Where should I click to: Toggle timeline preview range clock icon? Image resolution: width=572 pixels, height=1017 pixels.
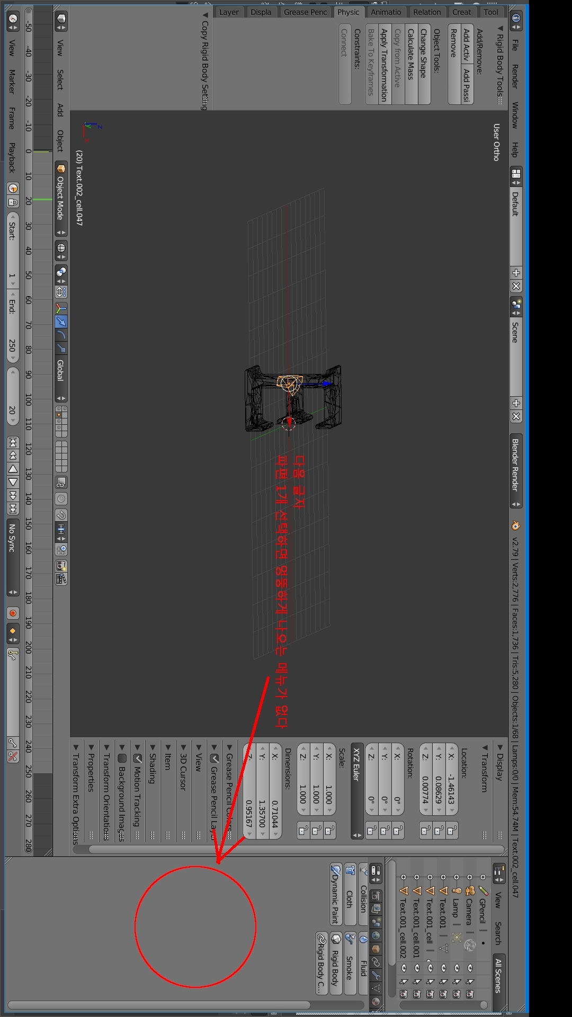coord(13,189)
